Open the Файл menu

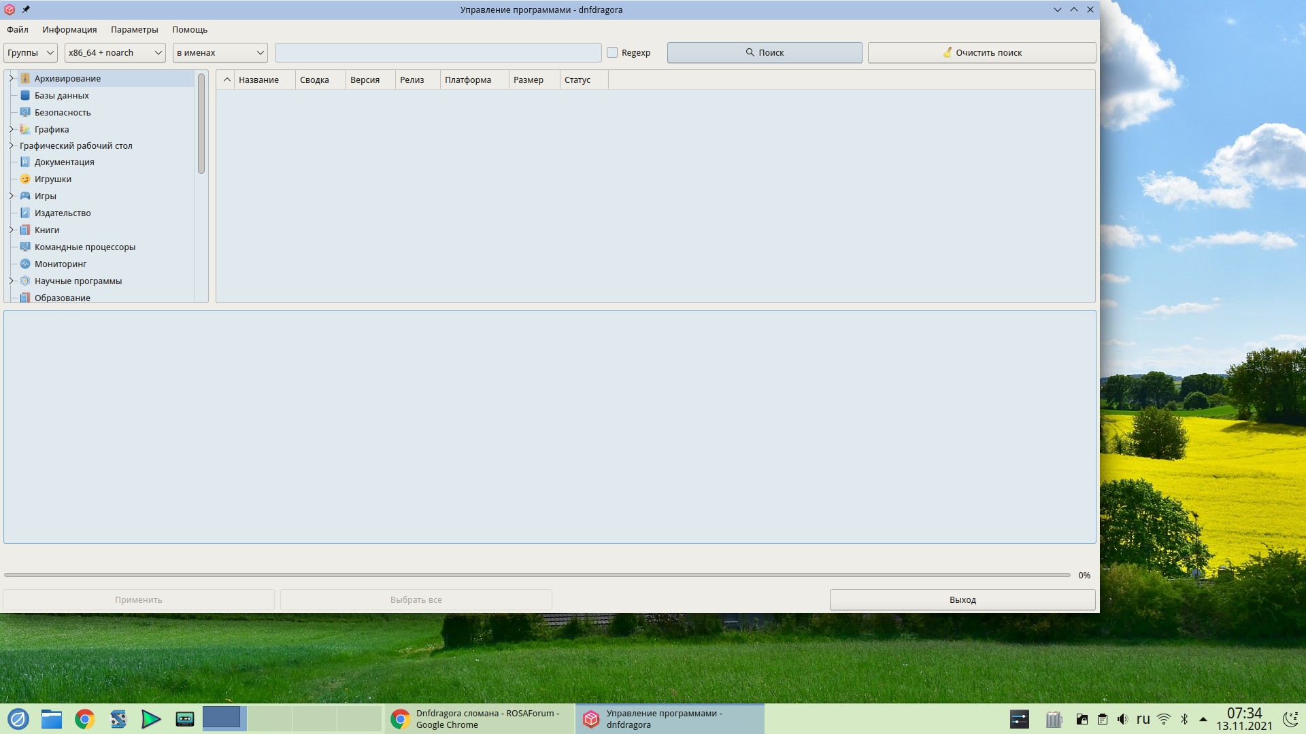point(18,29)
